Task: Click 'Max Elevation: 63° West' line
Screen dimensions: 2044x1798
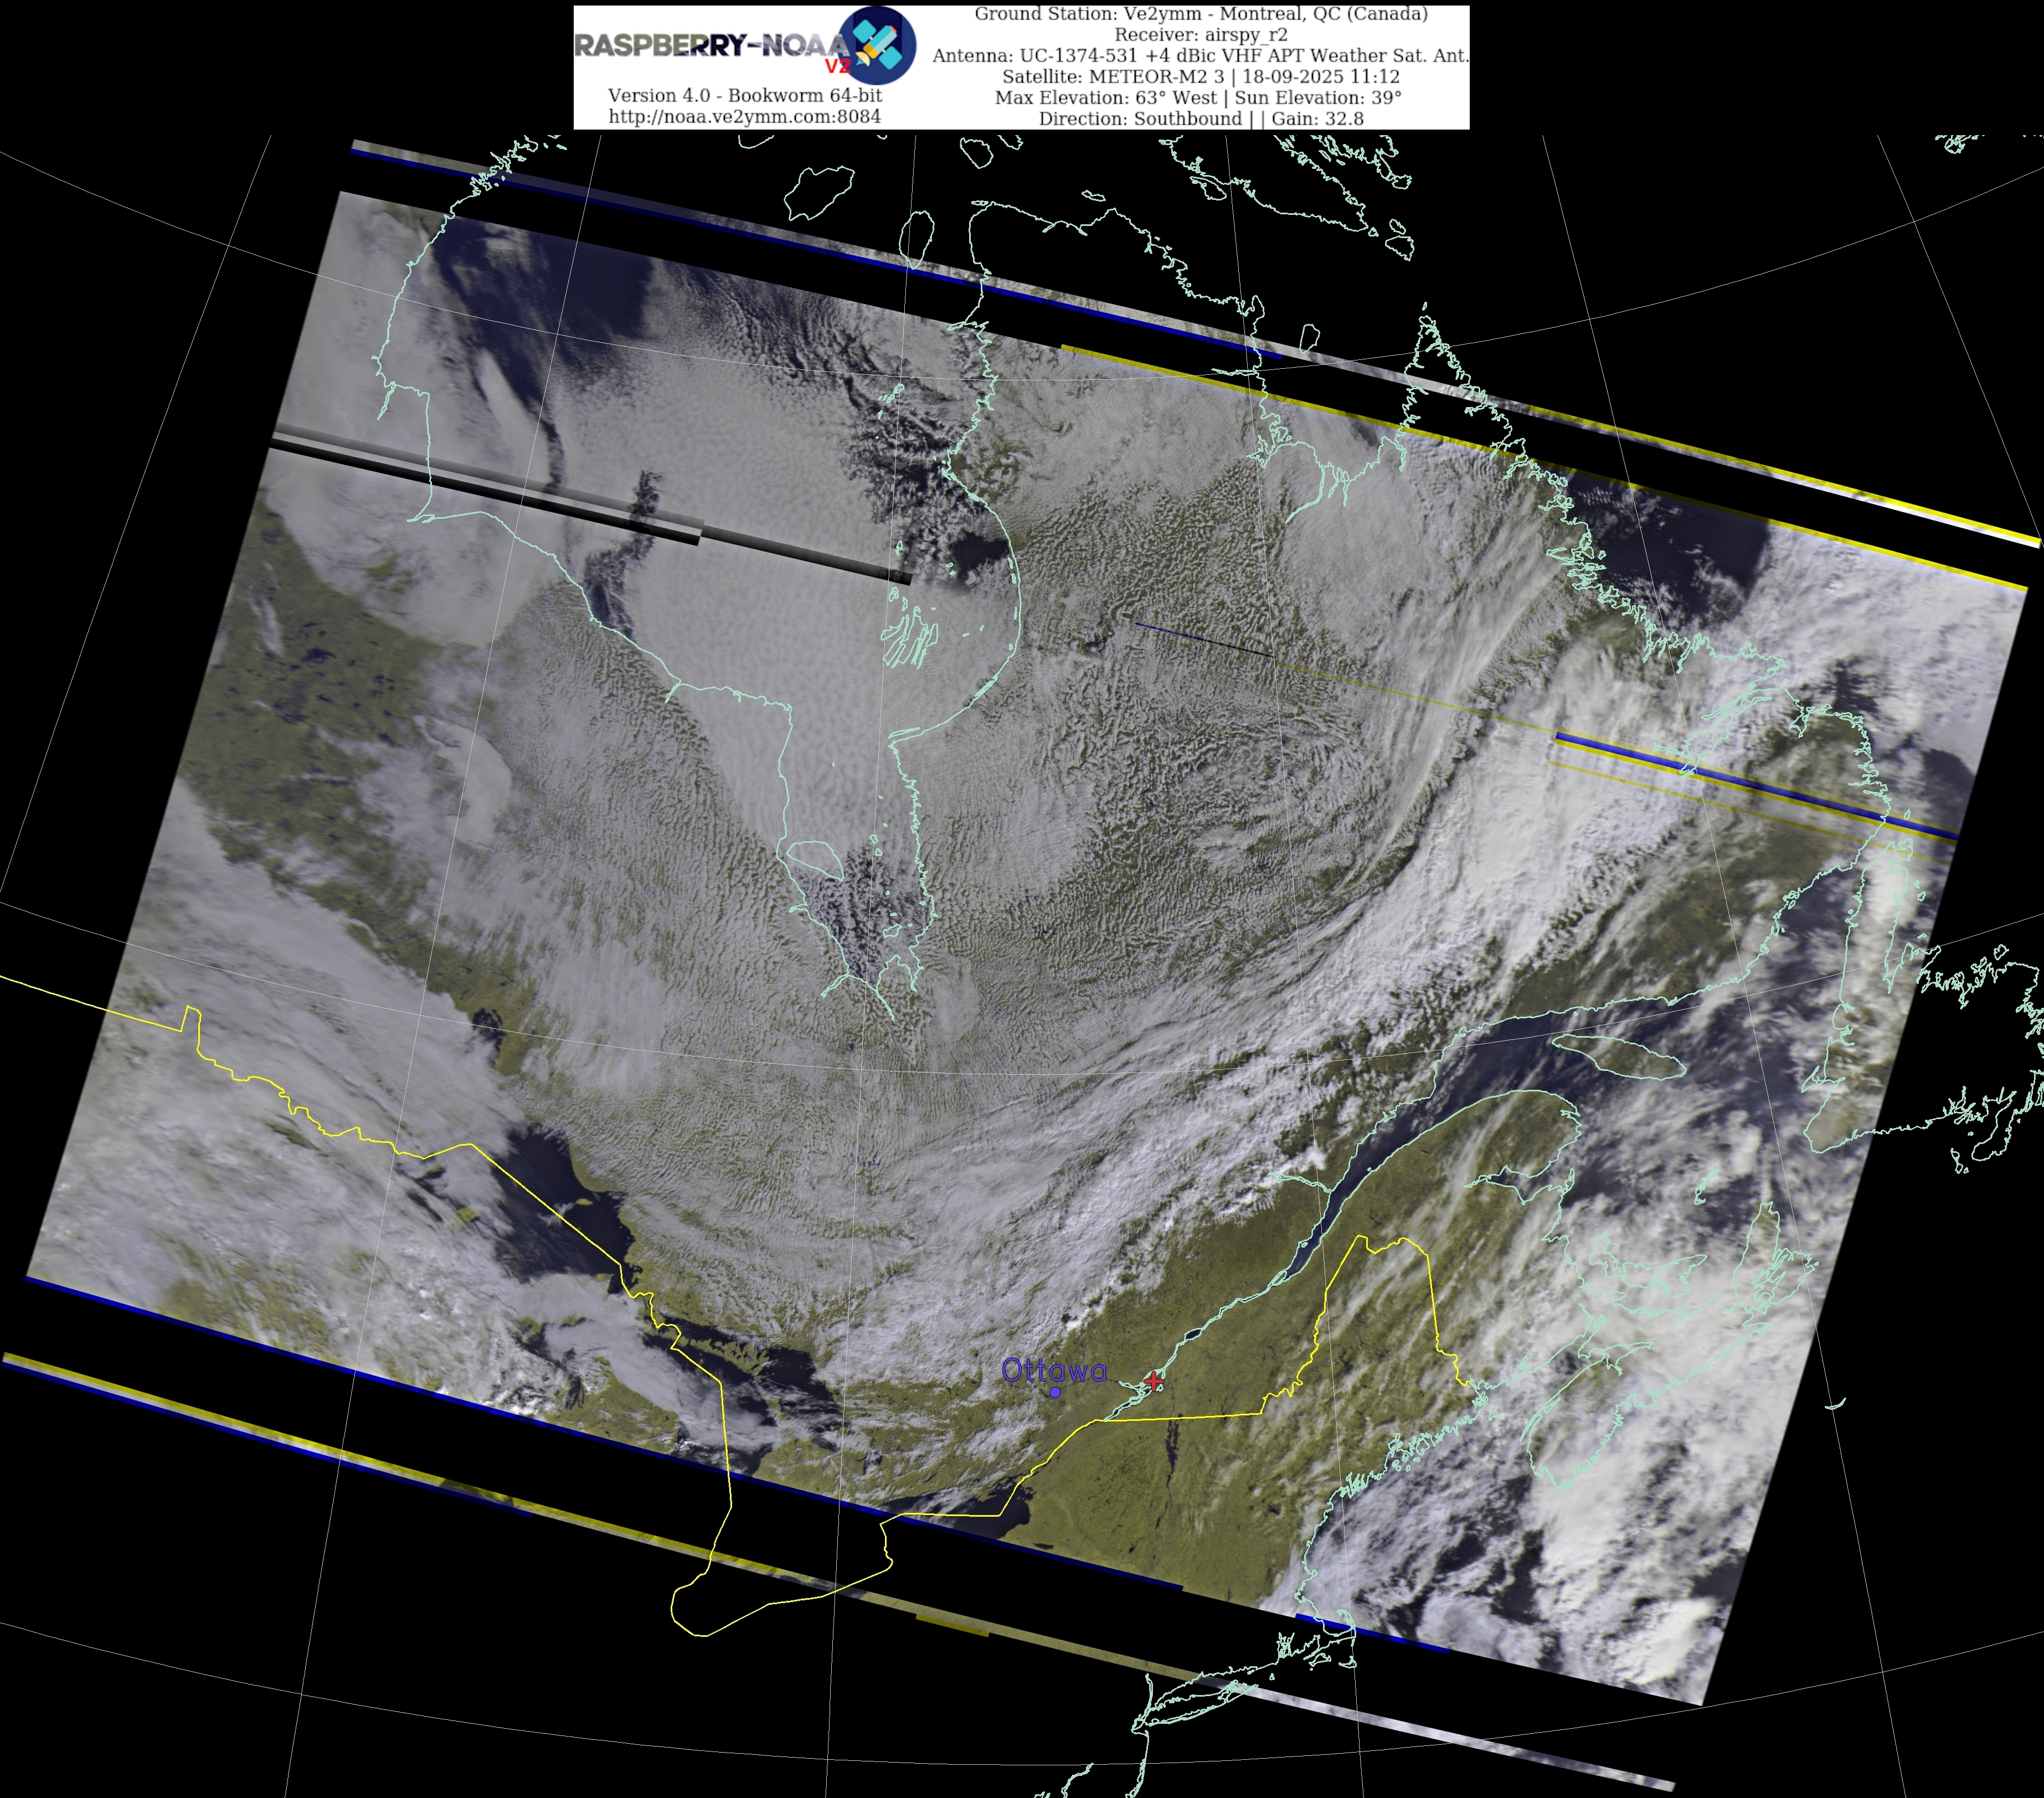Action: click(x=1199, y=98)
